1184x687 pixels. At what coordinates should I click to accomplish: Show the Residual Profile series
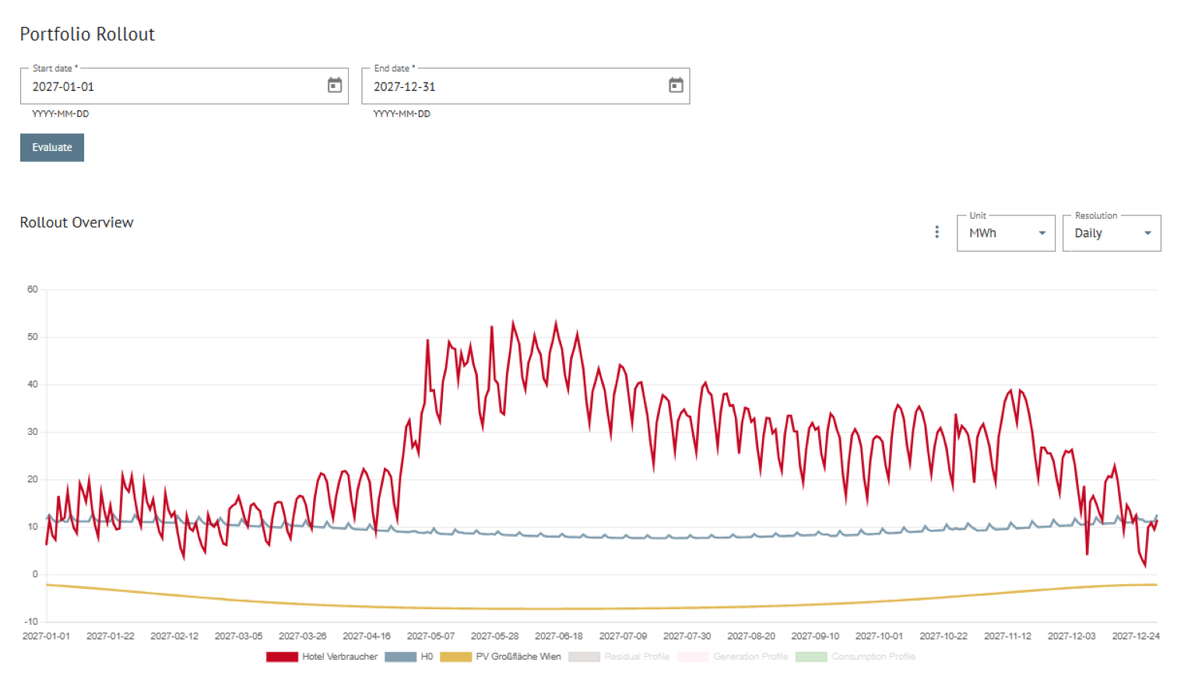coord(637,657)
